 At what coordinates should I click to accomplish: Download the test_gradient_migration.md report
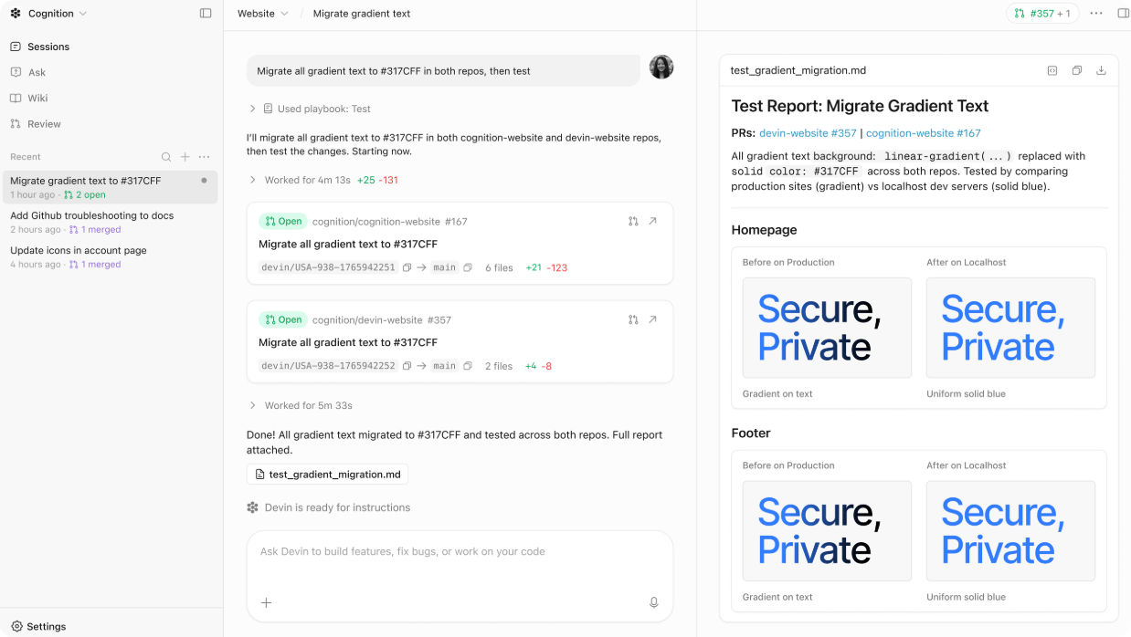tap(1101, 70)
